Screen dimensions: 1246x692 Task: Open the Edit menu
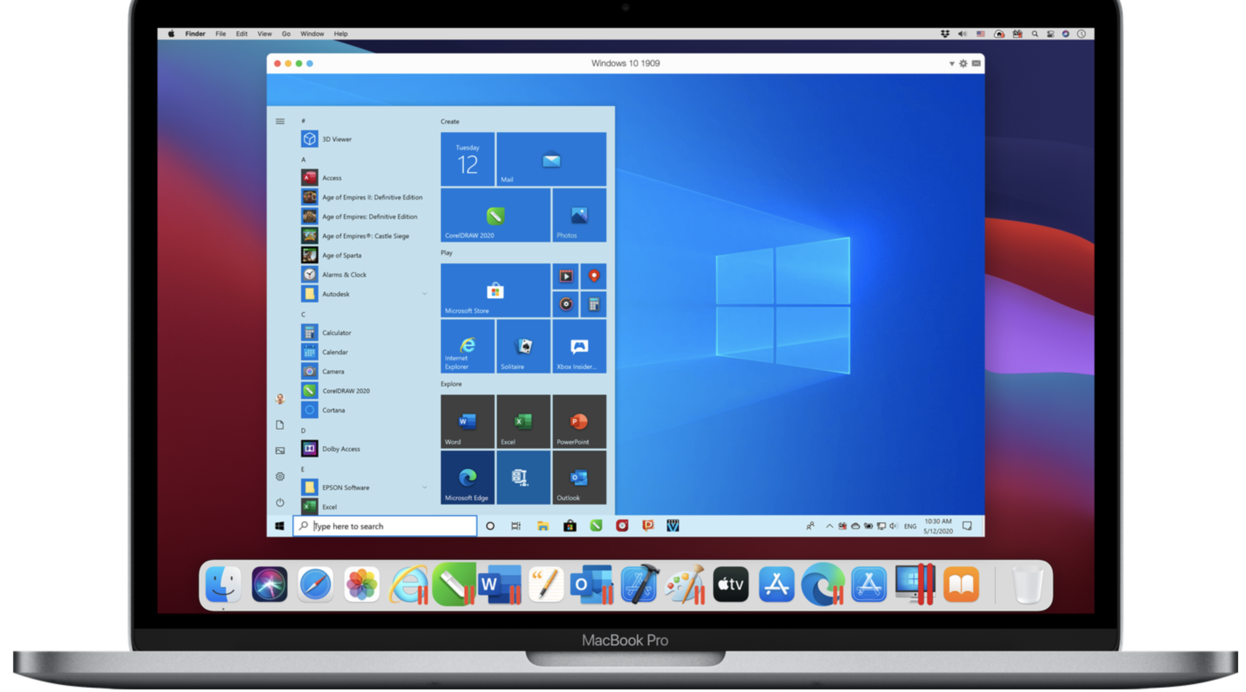tap(242, 34)
